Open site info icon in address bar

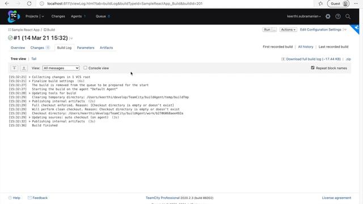(x=42, y=3)
